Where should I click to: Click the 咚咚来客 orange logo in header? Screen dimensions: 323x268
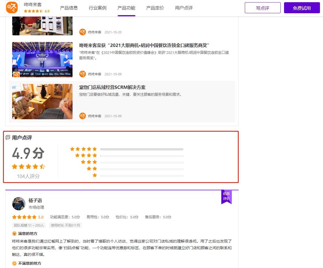click(x=12, y=8)
